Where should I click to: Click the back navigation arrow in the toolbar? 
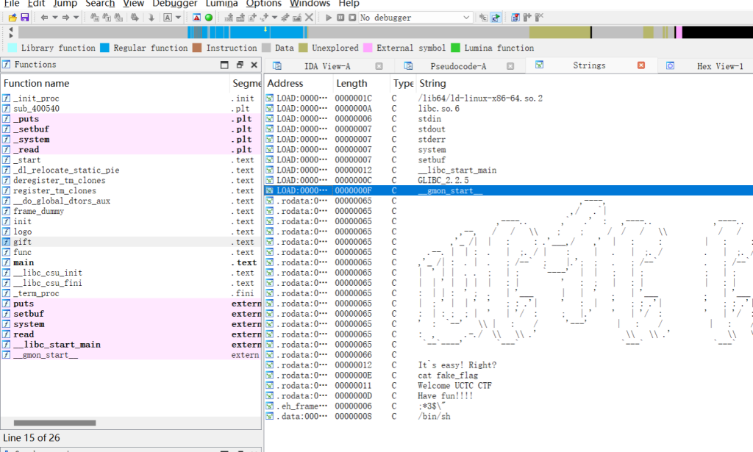[43, 17]
